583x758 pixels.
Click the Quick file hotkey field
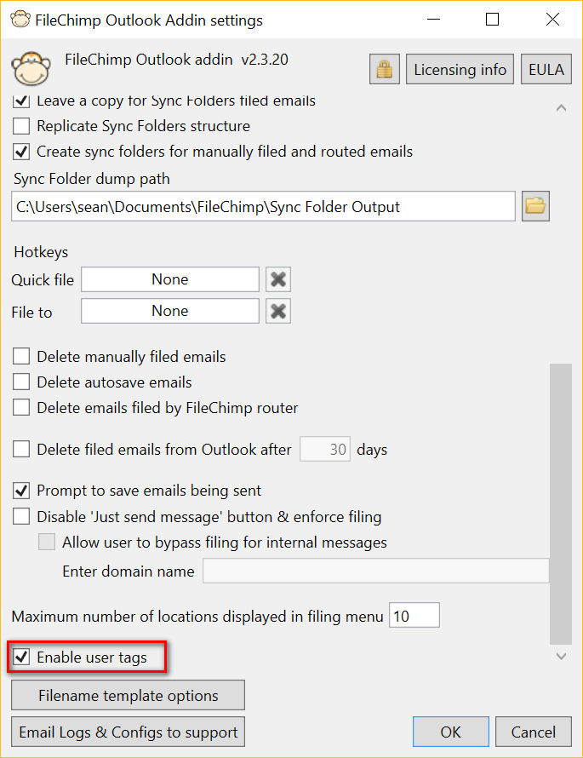click(x=170, y=279)
